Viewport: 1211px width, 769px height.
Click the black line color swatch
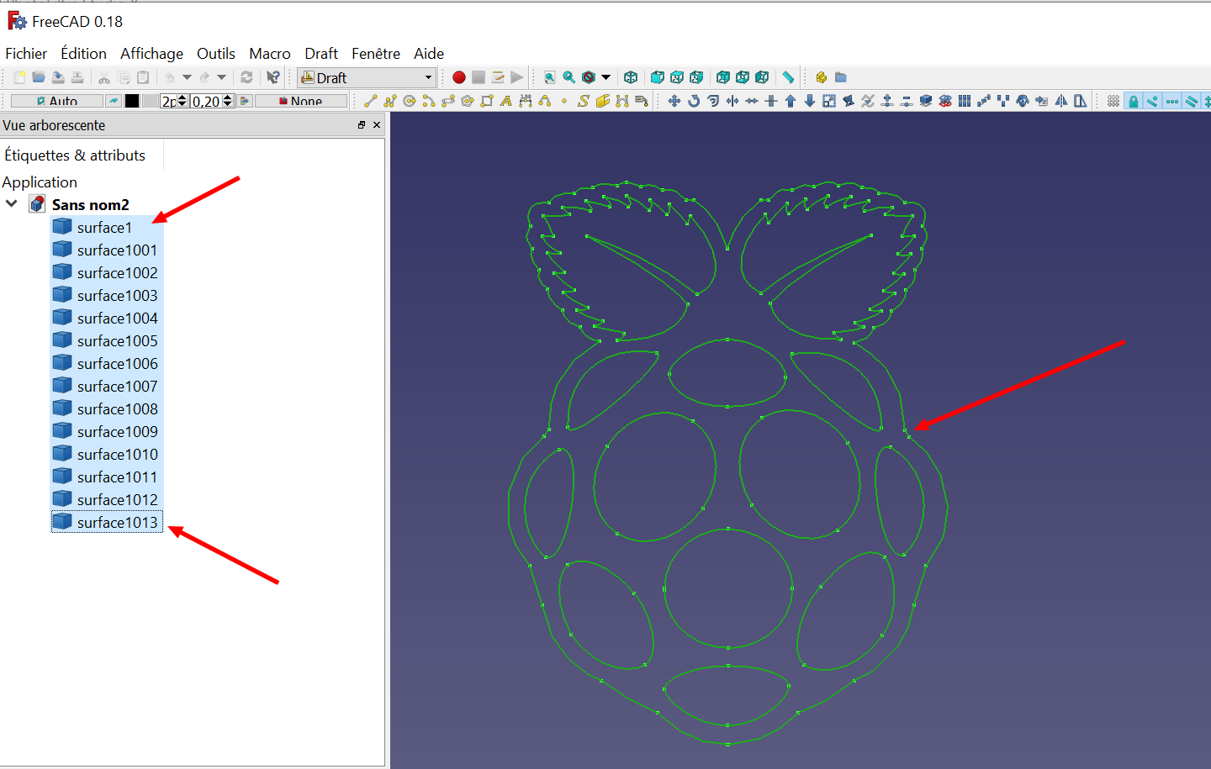click(x=132, y=101)
